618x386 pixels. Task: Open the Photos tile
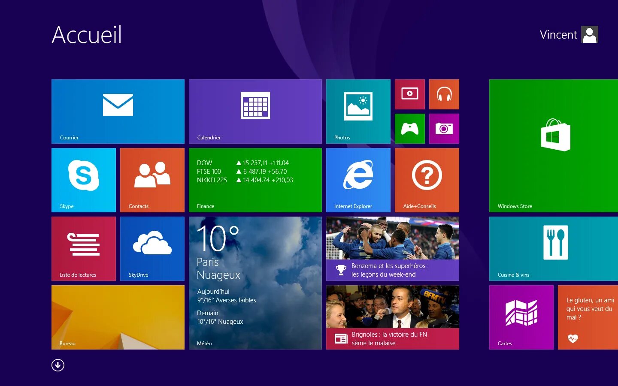[358, 112]
